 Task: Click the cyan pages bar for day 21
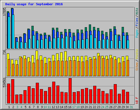[x=91, y=42]
